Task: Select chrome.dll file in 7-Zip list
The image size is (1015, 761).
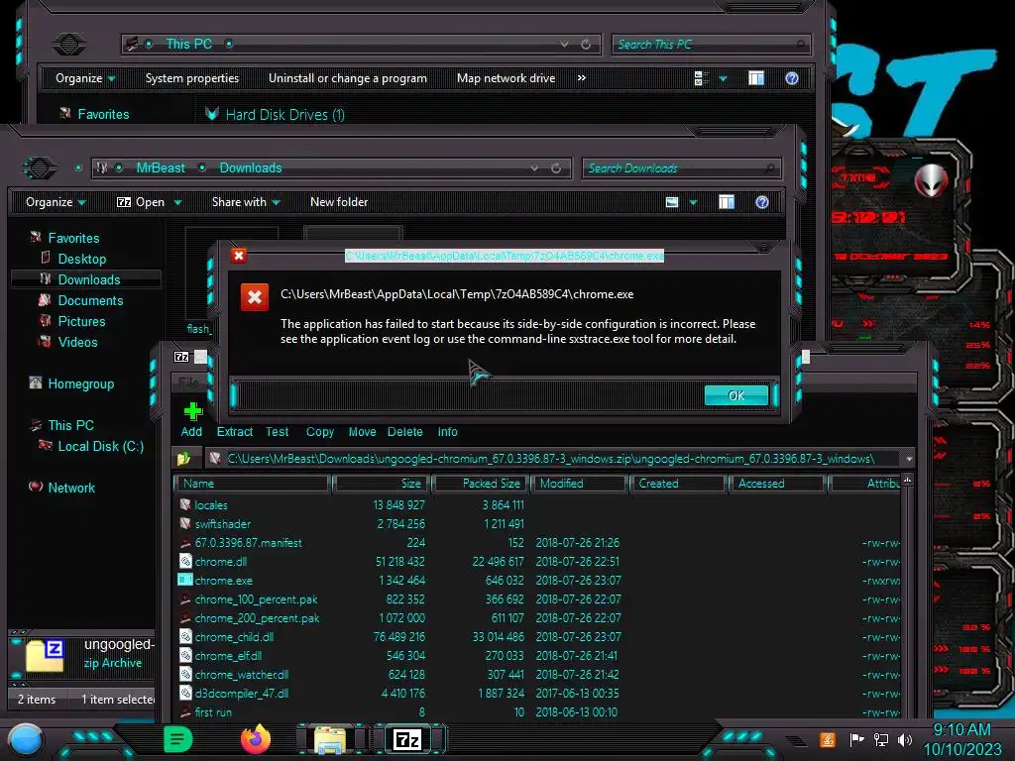Action: 221,561
